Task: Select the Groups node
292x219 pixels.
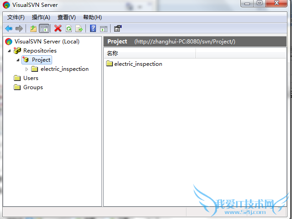Action: click(x=33, y=87)
